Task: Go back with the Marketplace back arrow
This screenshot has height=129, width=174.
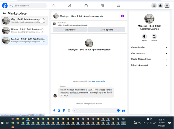Action: click(x=4, y=13)
